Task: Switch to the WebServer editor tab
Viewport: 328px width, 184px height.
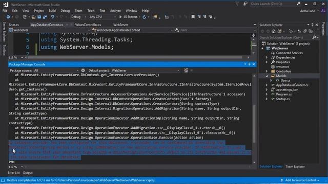Action: pyautogui.click(x=120, y=25)
